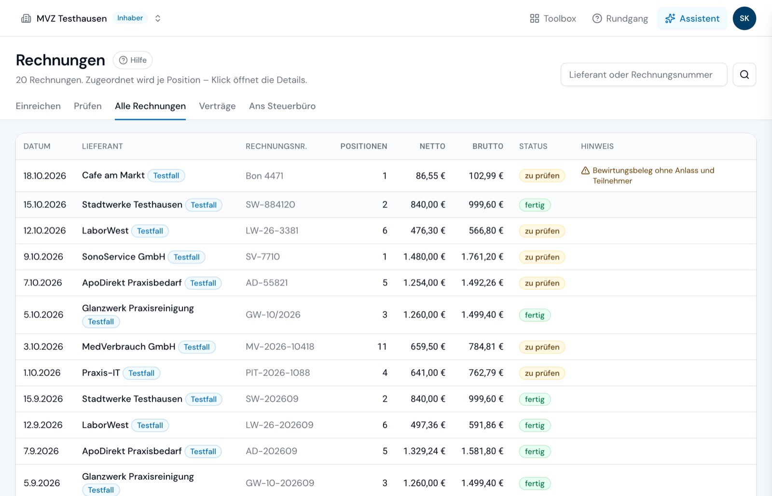
Task: Click the Testfall tag next to Praxis-IT
Action: [141, 373]
